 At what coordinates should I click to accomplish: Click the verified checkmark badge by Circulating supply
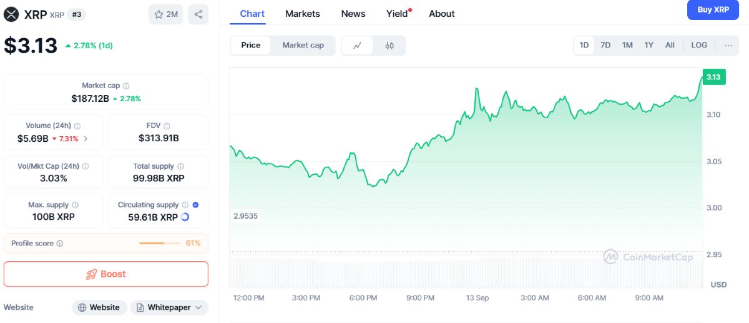196,205
